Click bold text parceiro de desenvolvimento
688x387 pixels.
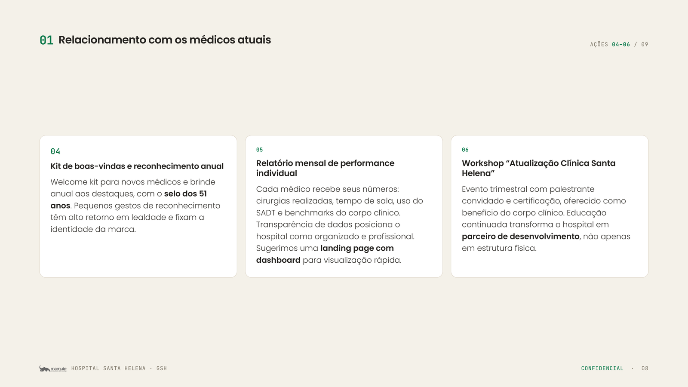(521, 236)
